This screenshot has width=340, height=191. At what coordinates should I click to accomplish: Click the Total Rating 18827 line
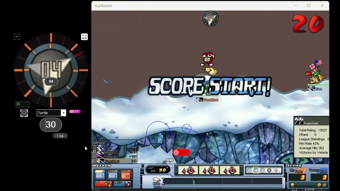point(313,130)
